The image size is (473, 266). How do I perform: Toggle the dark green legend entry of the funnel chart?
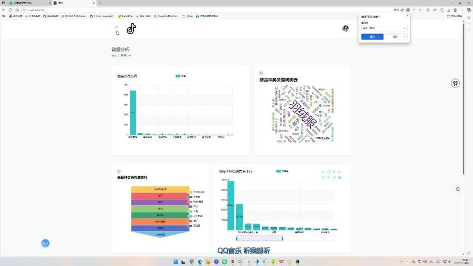[x=194, y=197]
